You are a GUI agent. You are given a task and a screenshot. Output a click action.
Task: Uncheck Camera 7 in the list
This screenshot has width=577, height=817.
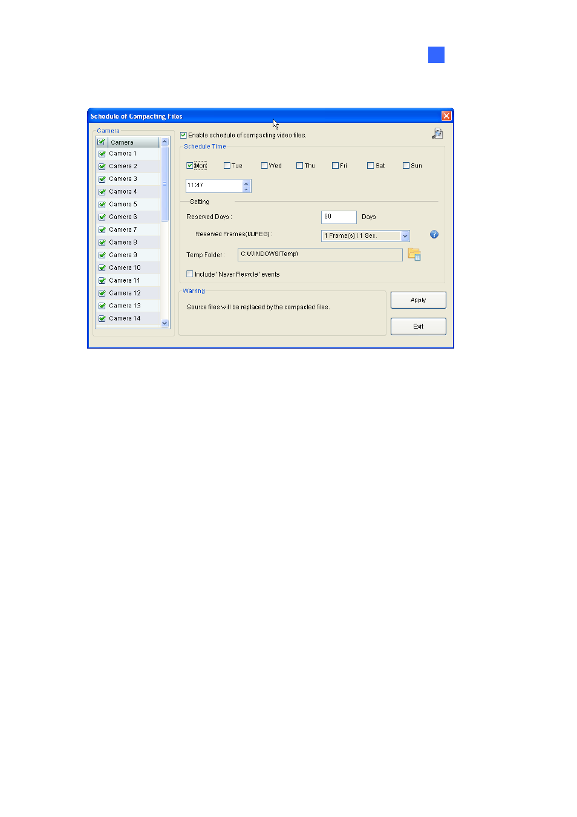(102, 231)
